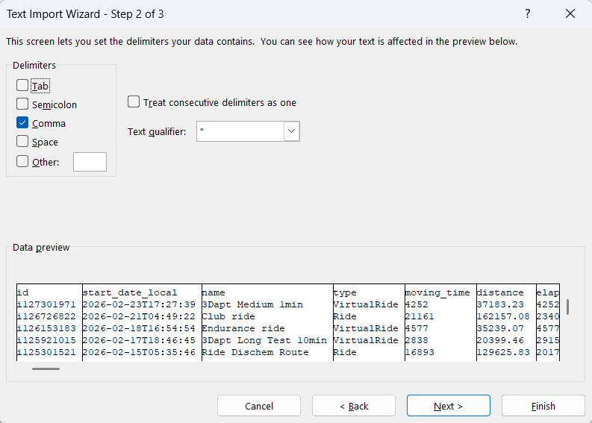Close the Text Import Wizard dialog
The image size is (592, 423).
(x=570, y=13)
